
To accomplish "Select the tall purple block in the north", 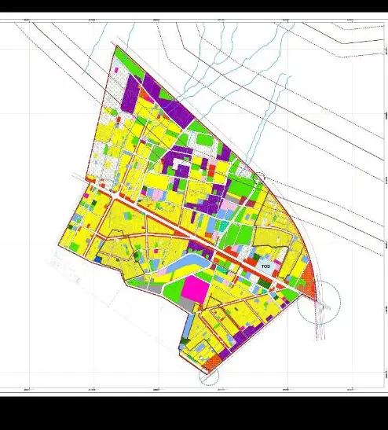I will point(130,94).
